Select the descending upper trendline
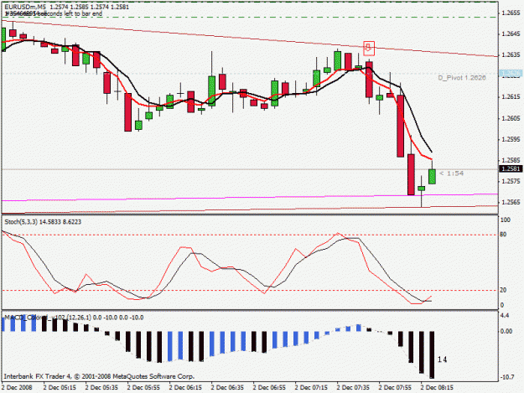Screen dimensions: 524x393 [x=250, y=39]
